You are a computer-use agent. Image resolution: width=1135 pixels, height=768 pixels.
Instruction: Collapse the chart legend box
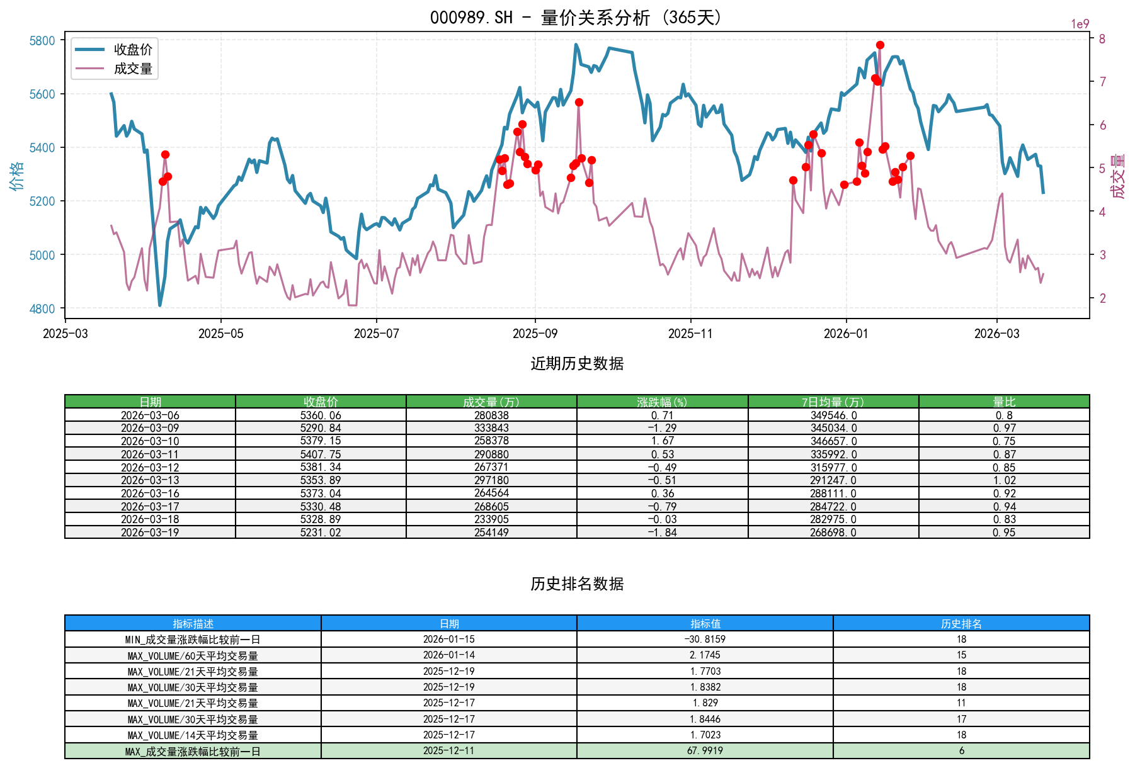click(116, 59)
